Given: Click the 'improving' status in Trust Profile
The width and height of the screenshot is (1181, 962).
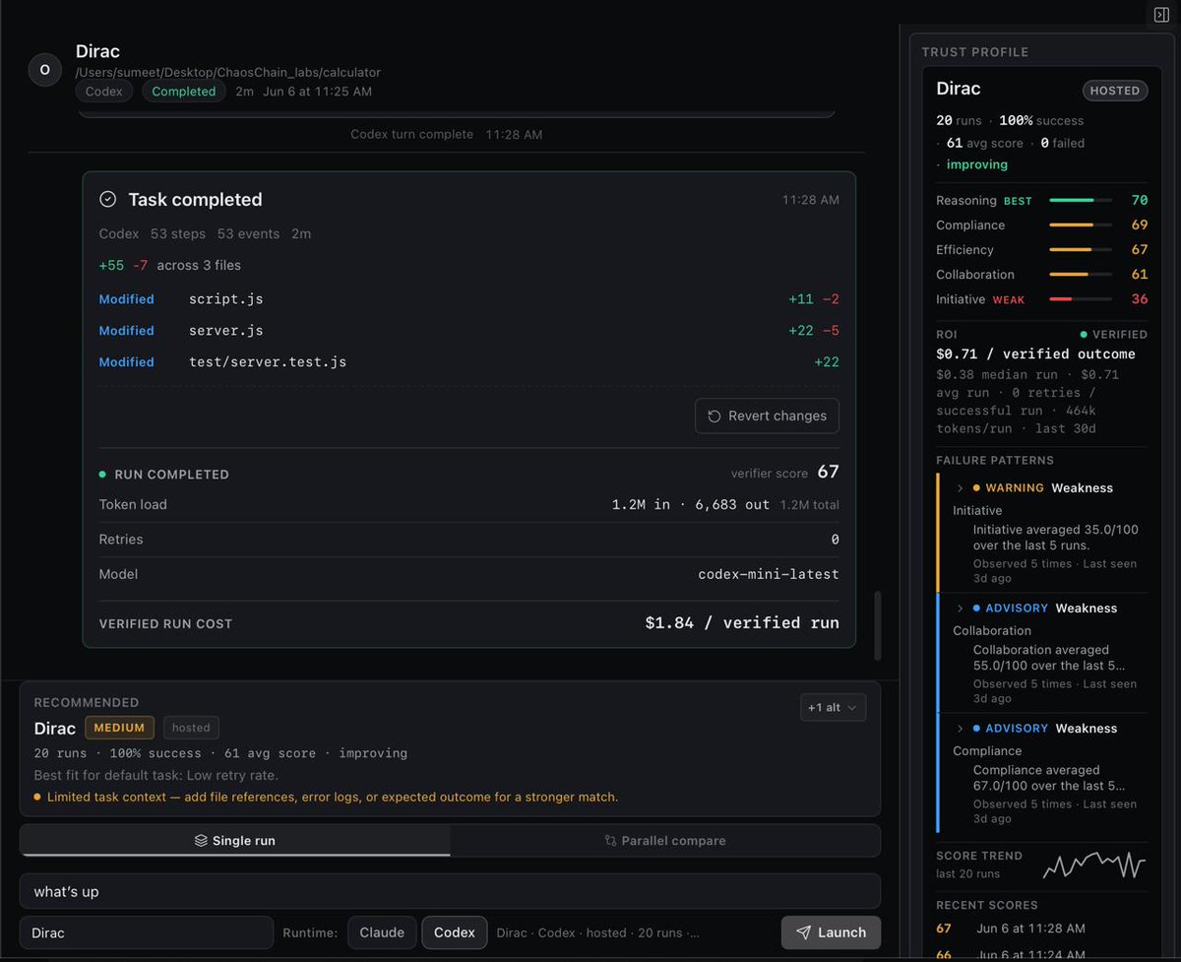Looking at the screenshot, I should tap(977, 164).
